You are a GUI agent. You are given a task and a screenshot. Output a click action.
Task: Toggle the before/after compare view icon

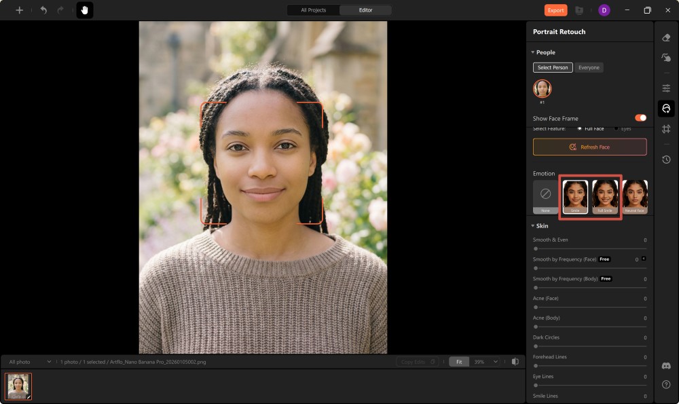515,362
